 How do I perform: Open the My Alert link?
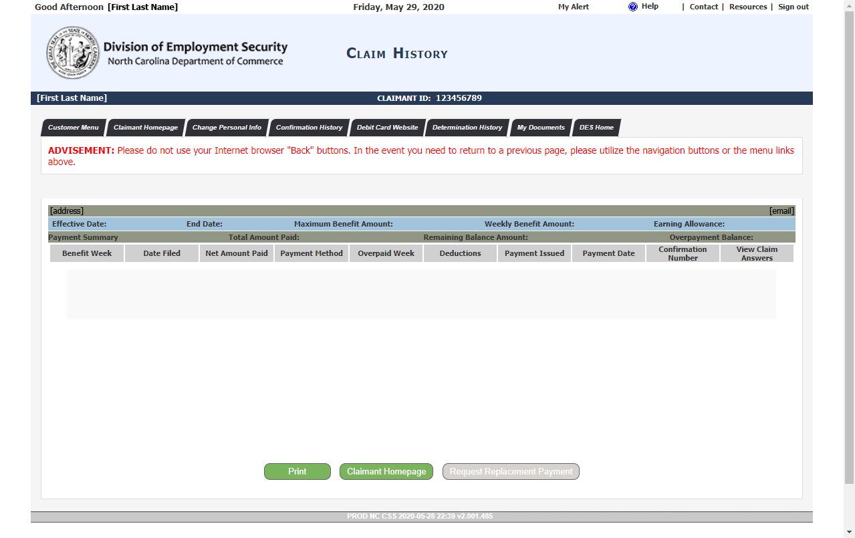(574, 7)
